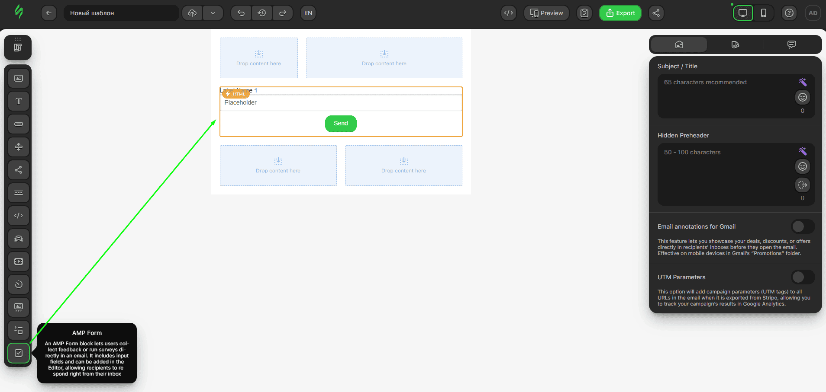Select the highlighted AMP Form block tool
The height and width of the screenshot is (392, 826).
[18, 353]
